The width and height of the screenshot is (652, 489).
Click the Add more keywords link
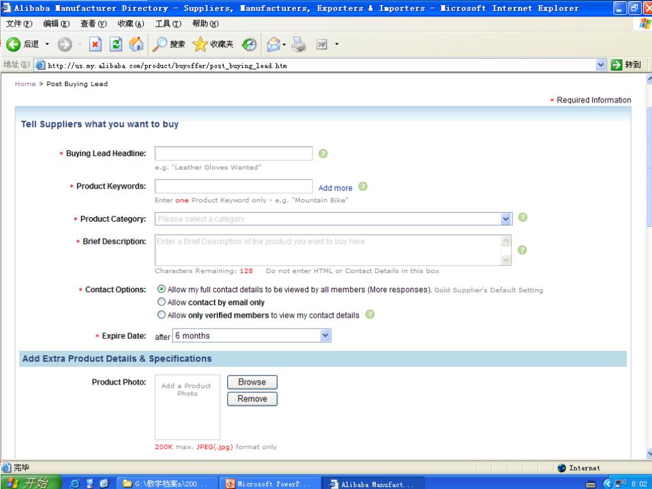click(x=335, y=188)
